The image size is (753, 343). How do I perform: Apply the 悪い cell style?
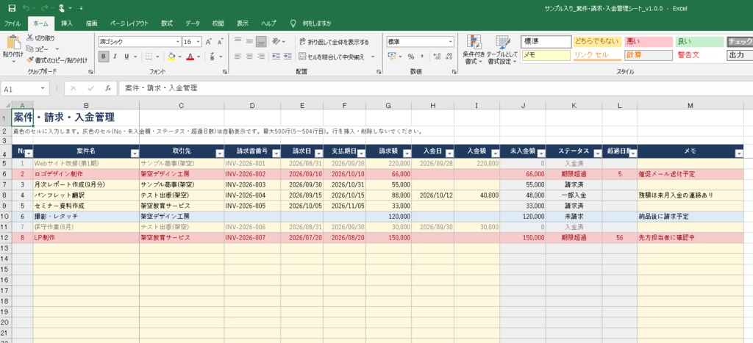649,42
